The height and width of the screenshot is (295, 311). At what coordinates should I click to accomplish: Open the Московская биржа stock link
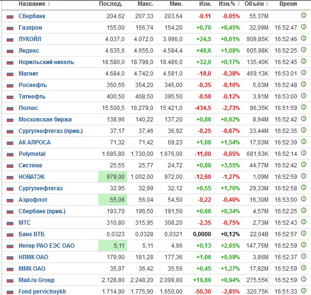click(x=45, y=120)
